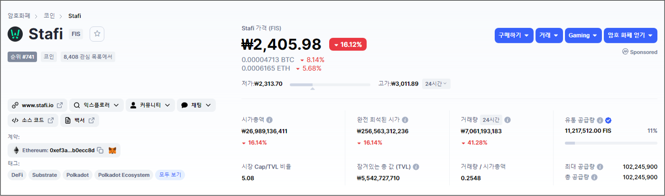Open the 백서 whitepaper link
This screenshot has width=665, height=196.
tap(79, 121)
